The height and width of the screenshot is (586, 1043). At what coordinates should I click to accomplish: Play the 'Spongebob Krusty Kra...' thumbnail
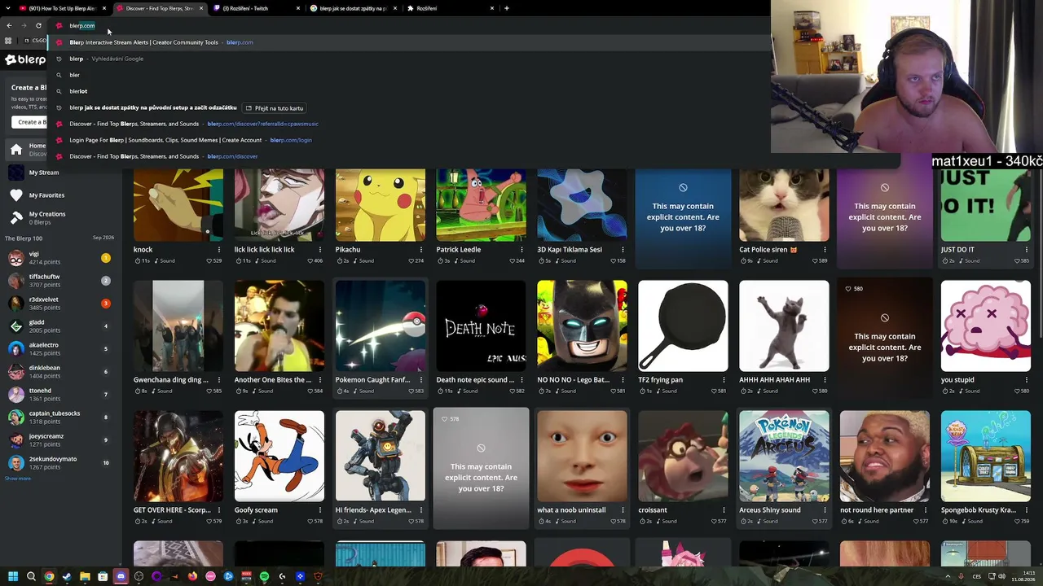pos(986,457)
